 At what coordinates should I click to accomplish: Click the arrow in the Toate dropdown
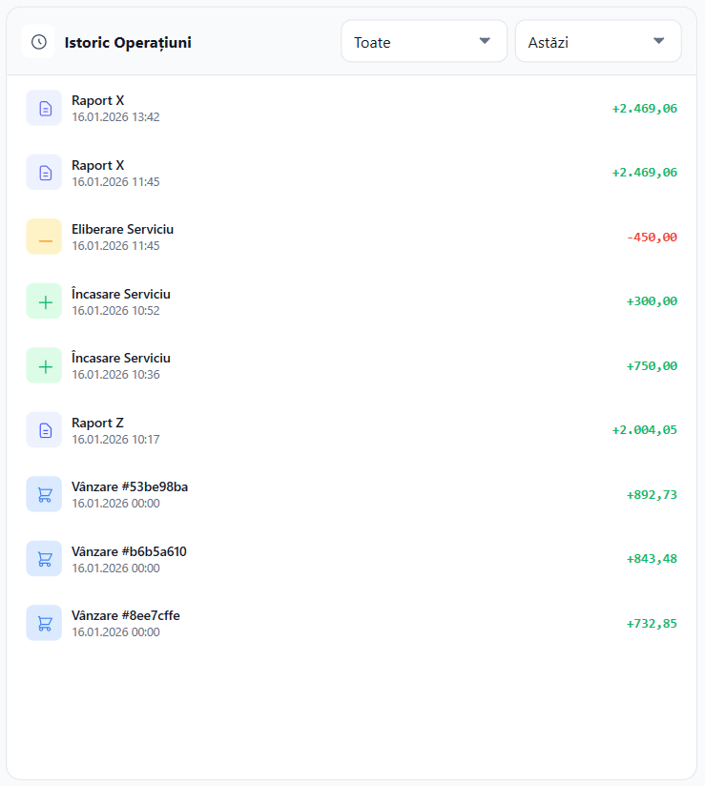[x=485, y=41]
